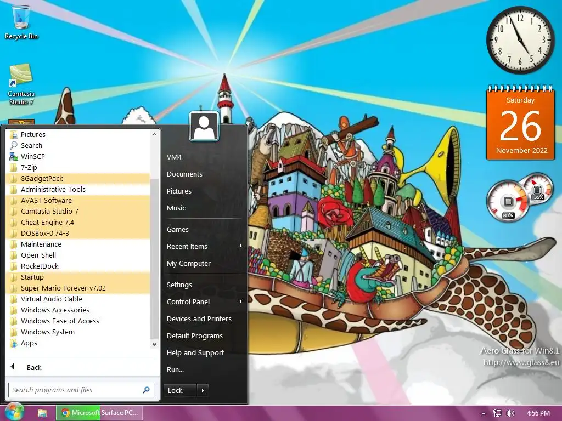Open the Recycle Bin desktop icon
Image resolution: width=562 pixels, height=421 pixels.
pos(21,22)
